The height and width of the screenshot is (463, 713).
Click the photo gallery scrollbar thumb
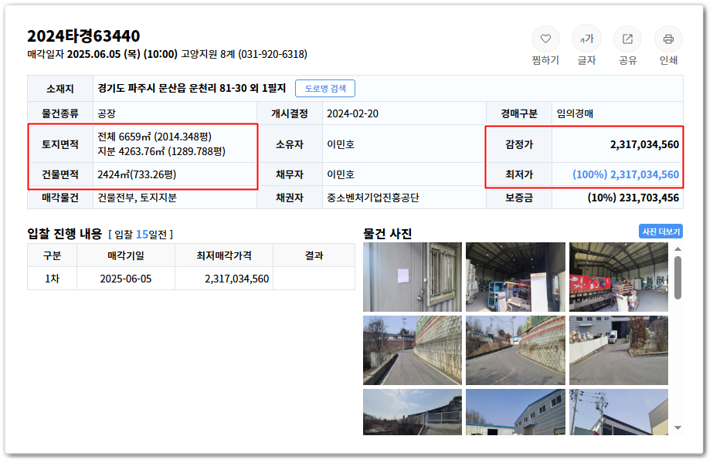tap(677, 278)
